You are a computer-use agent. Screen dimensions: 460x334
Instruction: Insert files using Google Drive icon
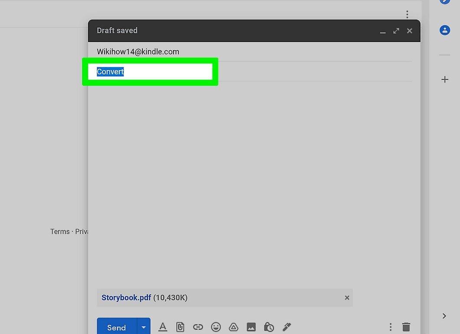coord(233,327)
